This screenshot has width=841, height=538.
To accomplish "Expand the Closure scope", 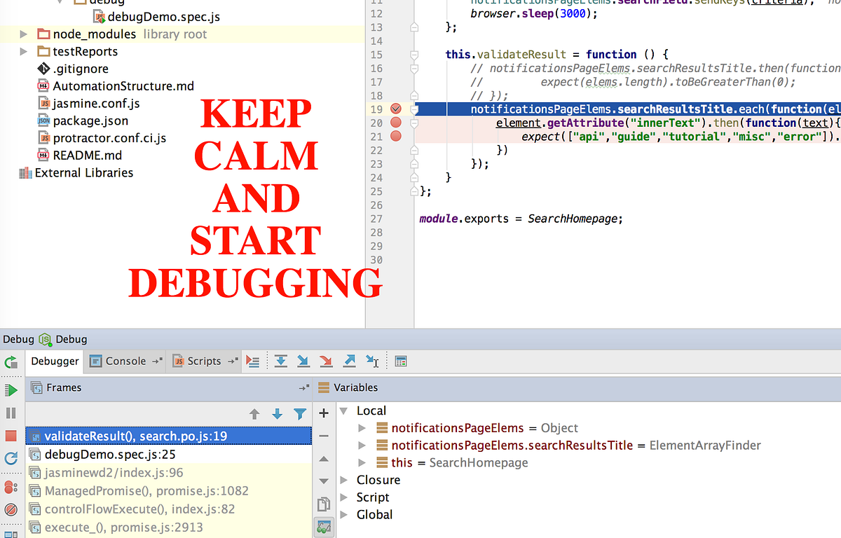I will [343, 480].
